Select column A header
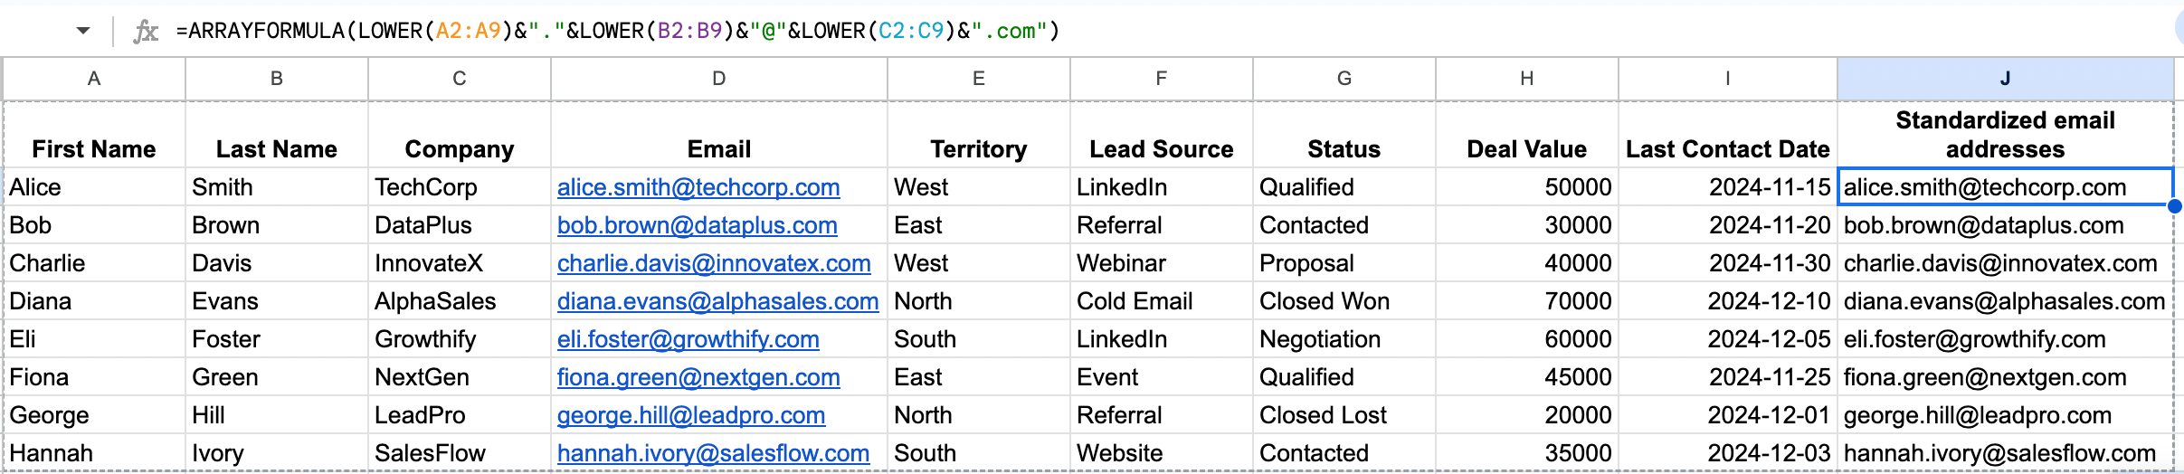This screenshot has height=474, width=2184. pyautogui.click(x=94, y=79)
